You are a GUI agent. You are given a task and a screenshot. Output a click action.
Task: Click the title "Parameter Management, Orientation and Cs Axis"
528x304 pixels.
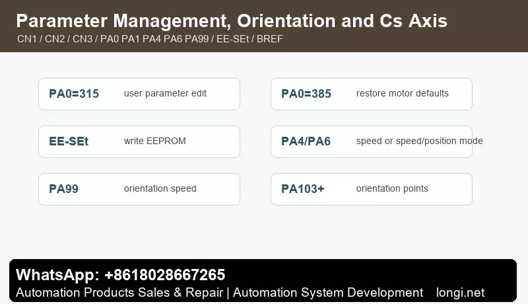(x=232, y=21)
